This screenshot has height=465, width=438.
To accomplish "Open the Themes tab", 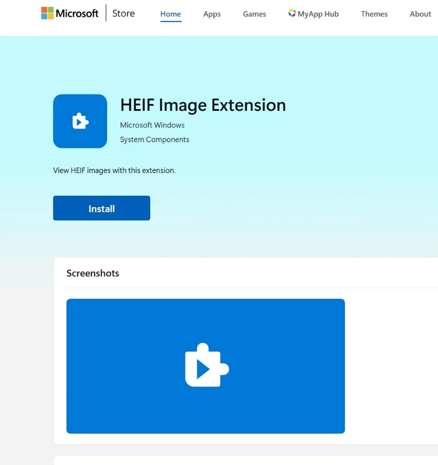I will (x=374, y=14).
